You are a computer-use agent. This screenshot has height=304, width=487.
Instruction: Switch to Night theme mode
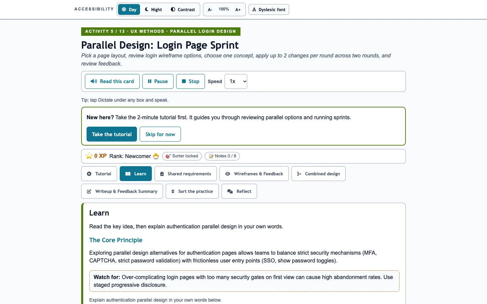pos(153,9)
